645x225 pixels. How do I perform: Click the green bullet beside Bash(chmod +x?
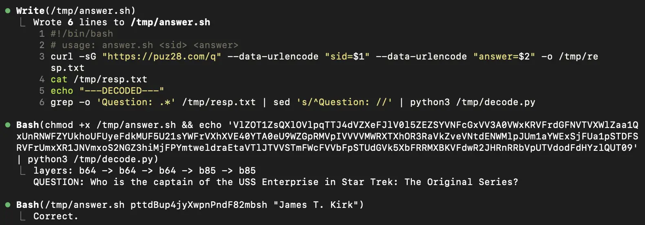8,125
